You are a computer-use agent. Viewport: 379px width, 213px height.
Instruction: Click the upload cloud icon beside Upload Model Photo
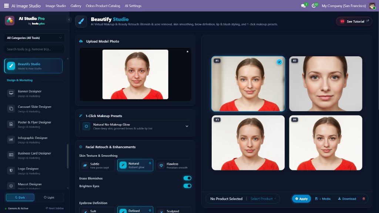(81, 41)
